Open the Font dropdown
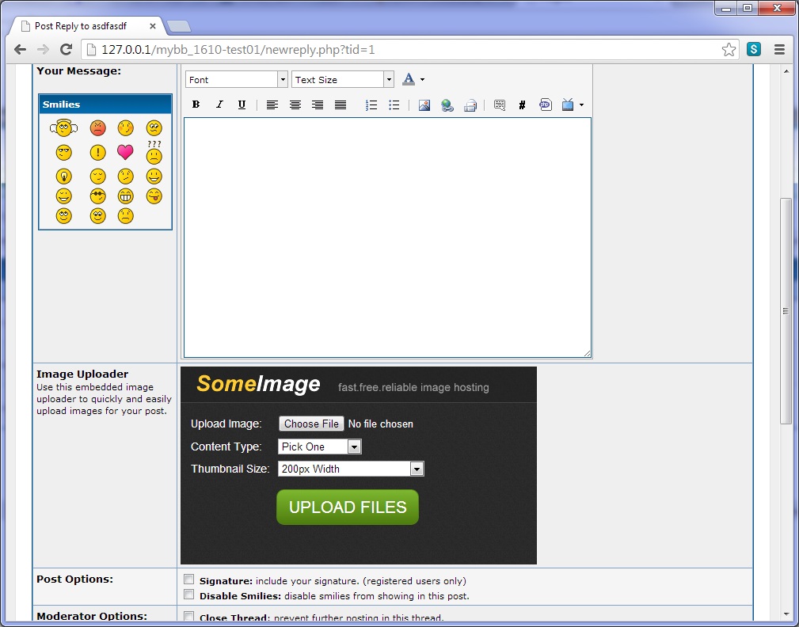 coord(236,79)
